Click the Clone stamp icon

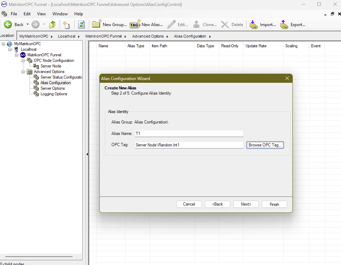[197, 24]
